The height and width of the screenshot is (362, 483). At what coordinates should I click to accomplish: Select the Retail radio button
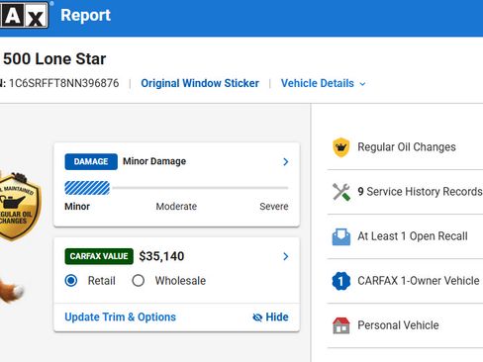point(71,281)
